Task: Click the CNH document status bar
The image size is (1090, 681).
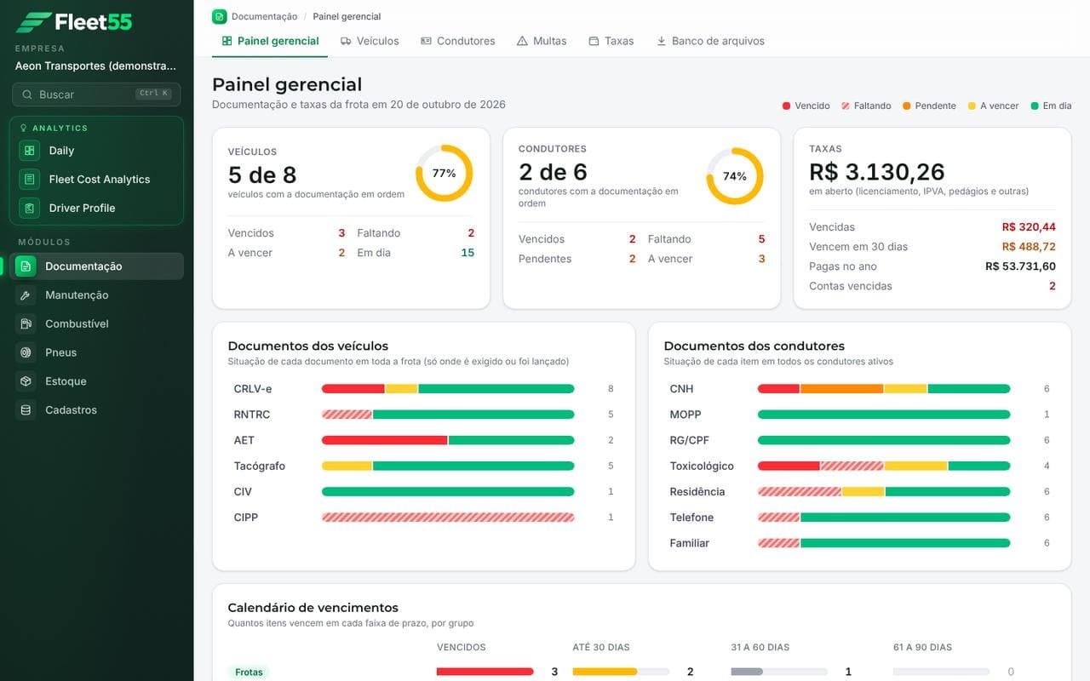Action: (884, 389)
